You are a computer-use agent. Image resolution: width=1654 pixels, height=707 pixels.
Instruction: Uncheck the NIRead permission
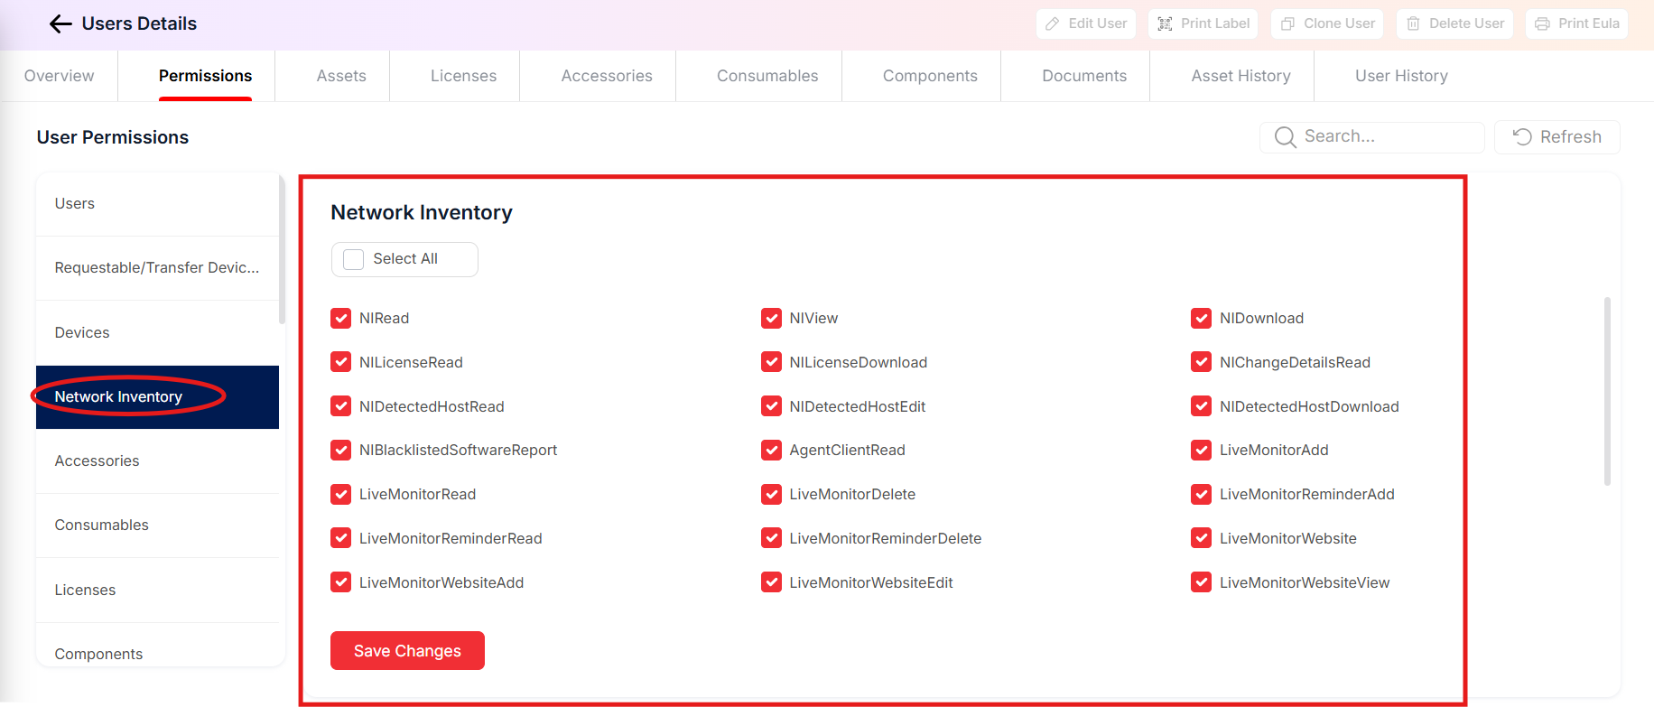pos(340,318)
